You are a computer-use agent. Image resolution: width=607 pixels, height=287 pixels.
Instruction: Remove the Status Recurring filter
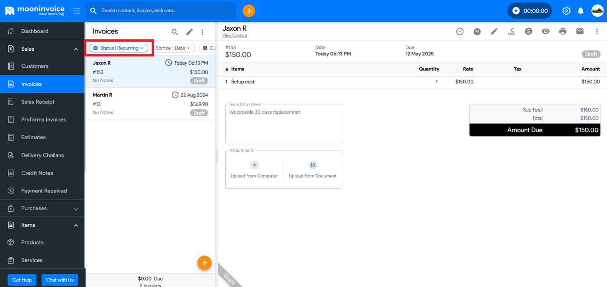click(x=96, y=48)
